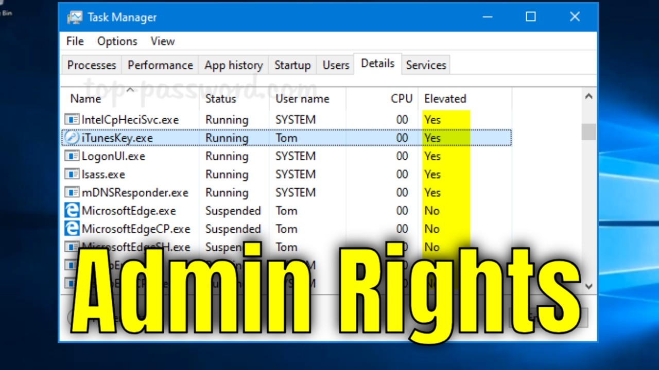Select the Details tab
659x370 pixels.
click(x=378, y=63)
